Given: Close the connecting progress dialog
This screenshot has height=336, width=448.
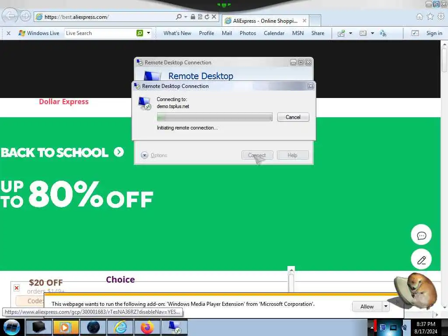Looking at the screenshot, I should pos(311,86).
